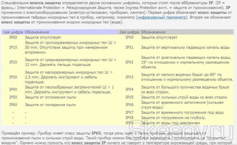The height and width of the screenshot is (145, 237).
Task: Click the IPX4 code cell
Action: pos(129,89)
